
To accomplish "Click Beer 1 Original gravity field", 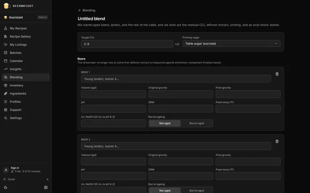I will click(x=181, y=94).
